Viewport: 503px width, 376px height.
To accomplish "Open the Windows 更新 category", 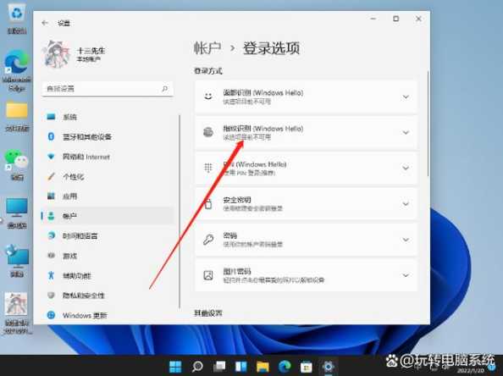I will pos(108,315).
